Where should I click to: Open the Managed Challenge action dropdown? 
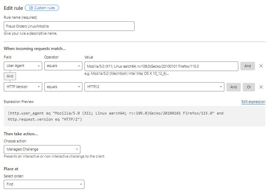[x=42, y=149]
